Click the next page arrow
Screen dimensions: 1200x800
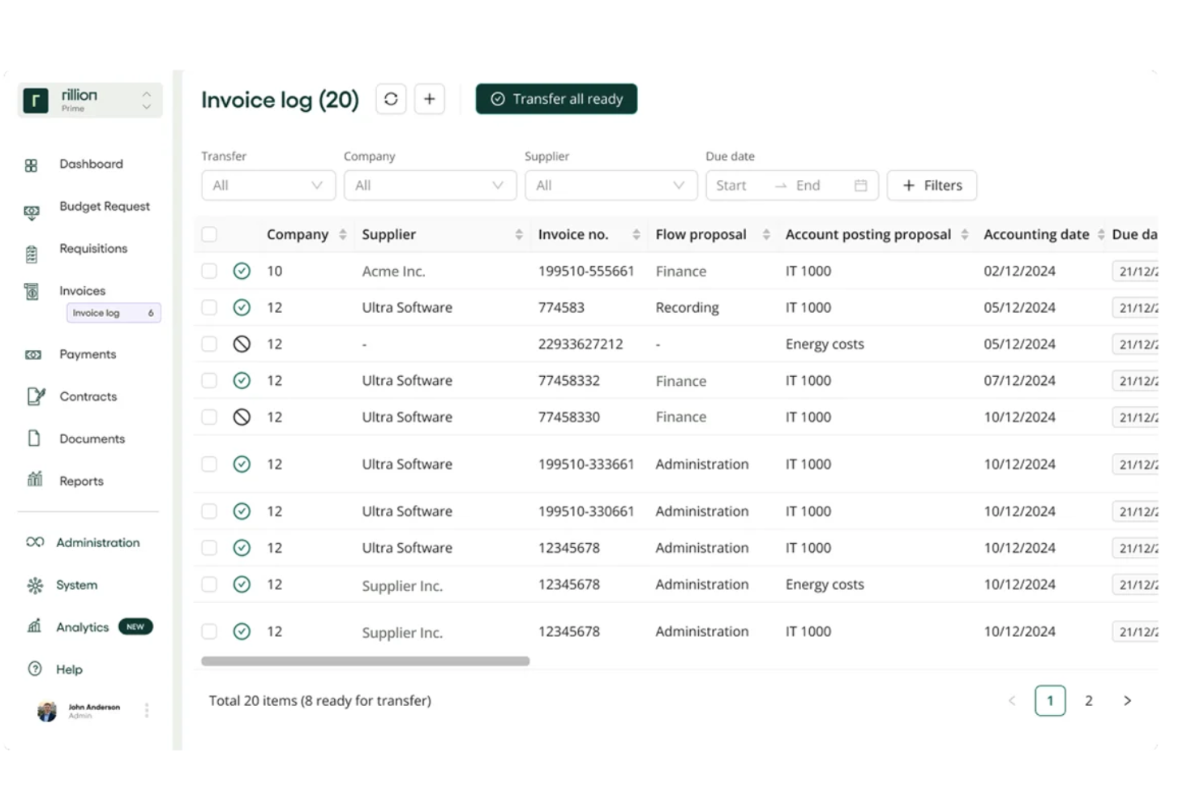[1127, 701]
